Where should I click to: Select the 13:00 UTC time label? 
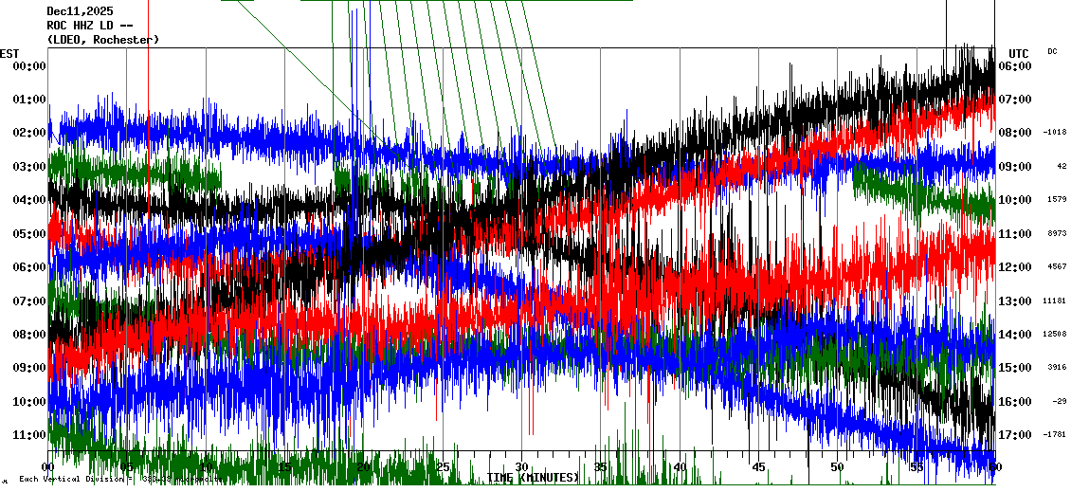point(1015,301)
